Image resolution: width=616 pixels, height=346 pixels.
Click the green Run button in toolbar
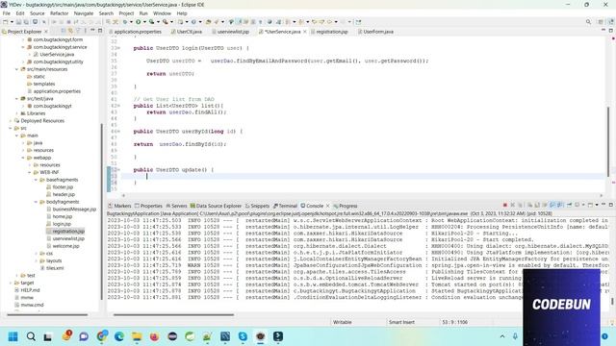click(x=139, y=22)
